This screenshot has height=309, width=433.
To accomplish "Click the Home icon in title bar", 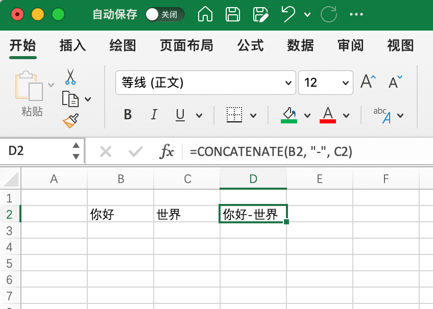I will click(205, 14).
